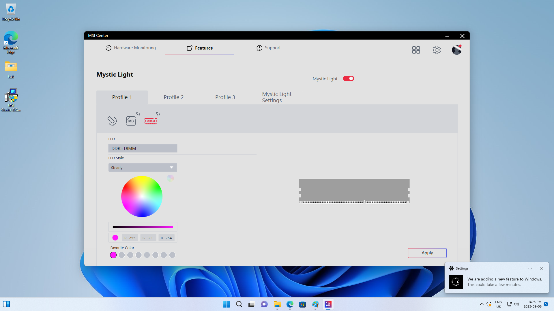Viewport: 554px width, 311px height.
Task: Switch to Profile 3
Action: [225, 97]
